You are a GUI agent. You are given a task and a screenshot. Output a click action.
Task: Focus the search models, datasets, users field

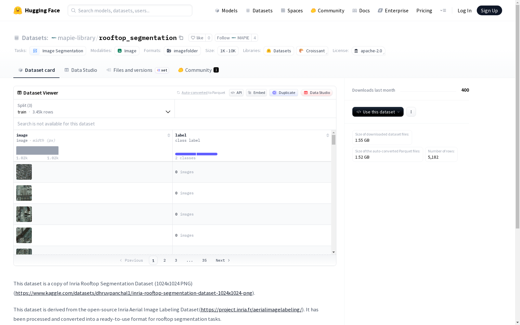[130, 10]
